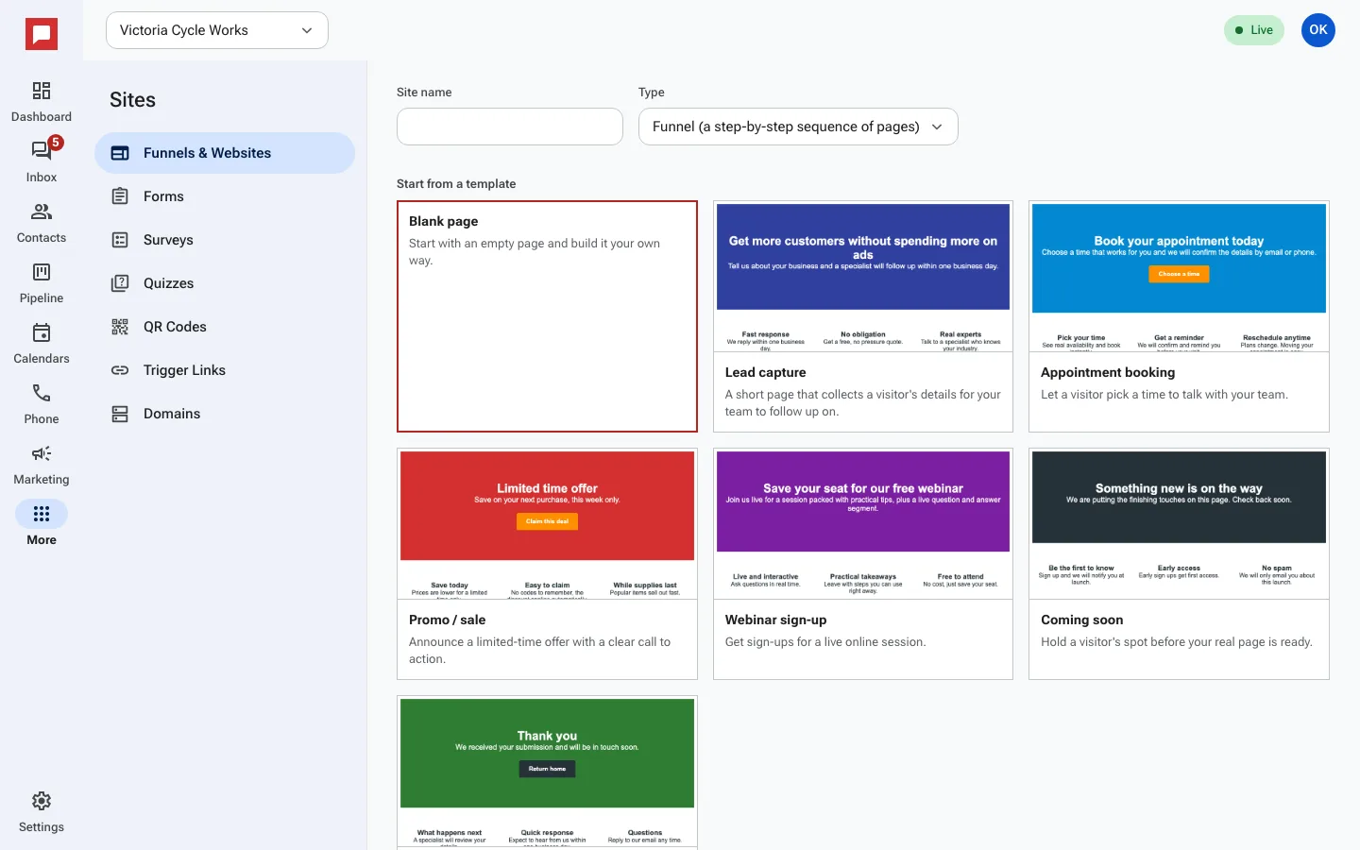This screenshot has width=1360, height=850.
Task: Click the Sites panel heading
Action: [x=132, y=100]
